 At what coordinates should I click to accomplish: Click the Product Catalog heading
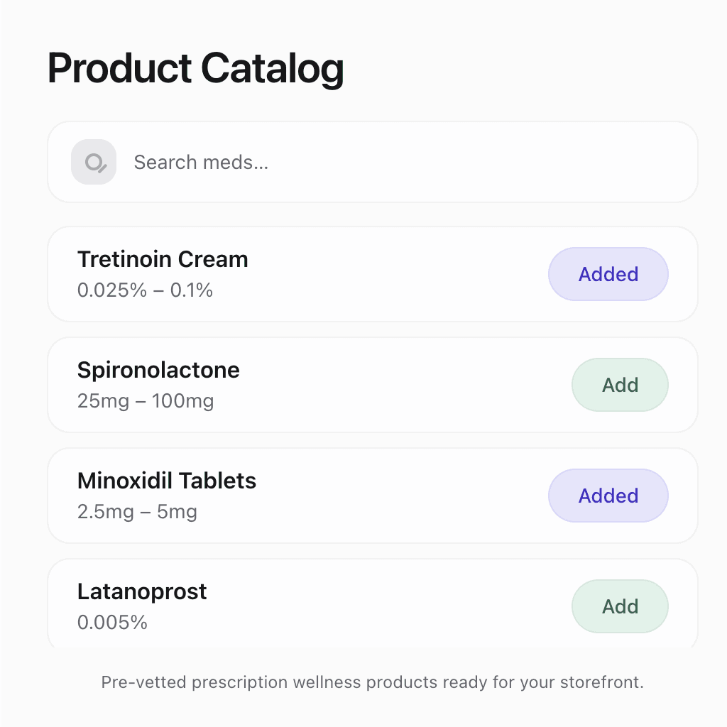(x=195, y=67)
